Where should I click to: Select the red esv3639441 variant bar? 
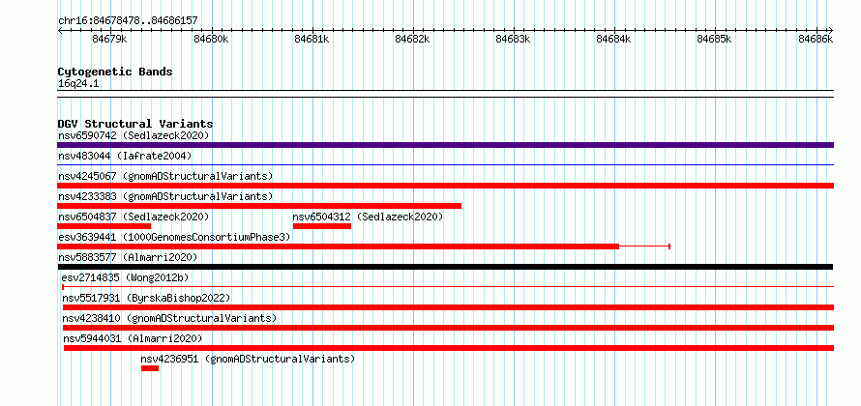click(x=339, y=246)
